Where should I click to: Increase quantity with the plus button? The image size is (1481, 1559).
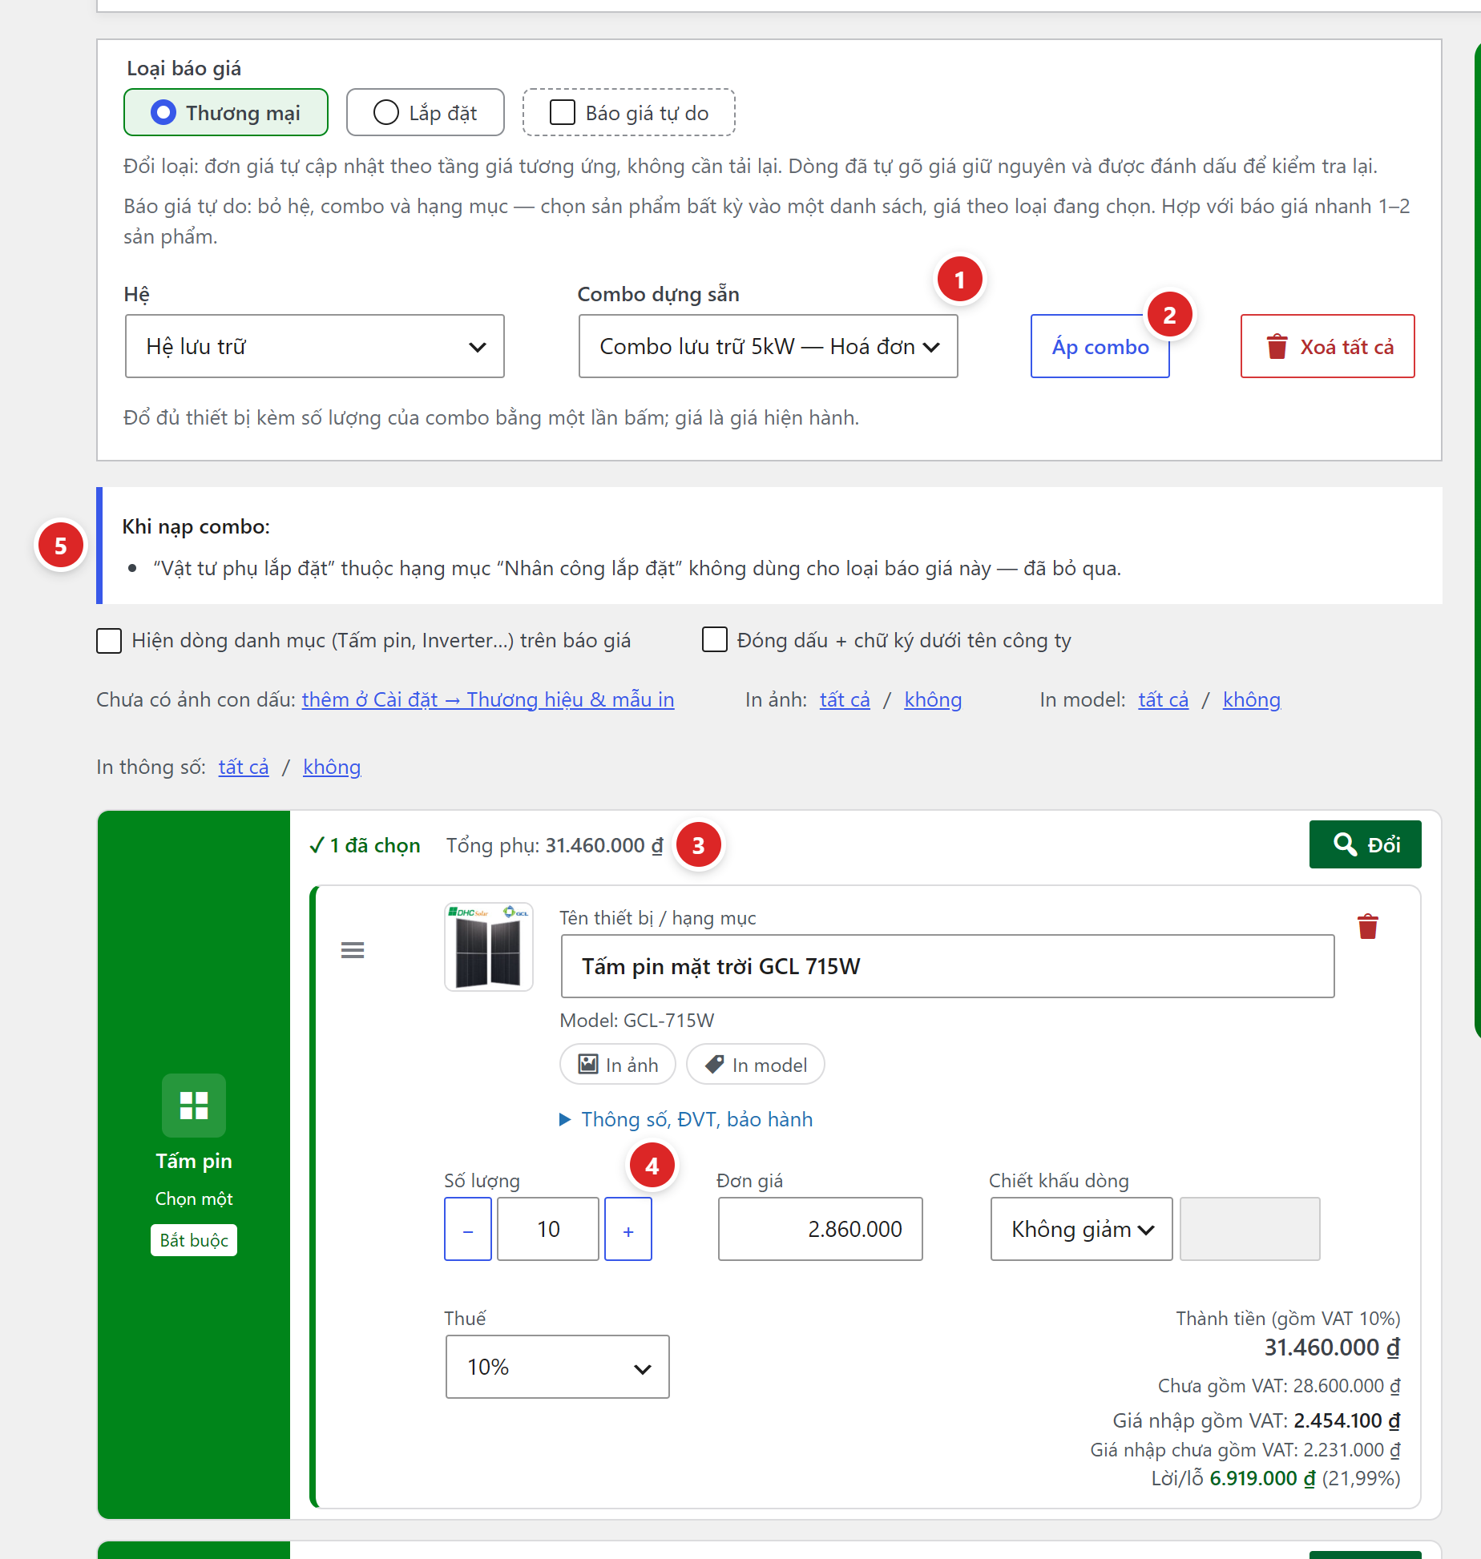(628, 1229)
